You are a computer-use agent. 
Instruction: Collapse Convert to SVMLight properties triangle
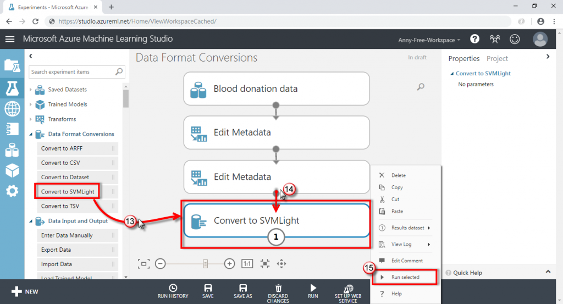tap(452, 74)
